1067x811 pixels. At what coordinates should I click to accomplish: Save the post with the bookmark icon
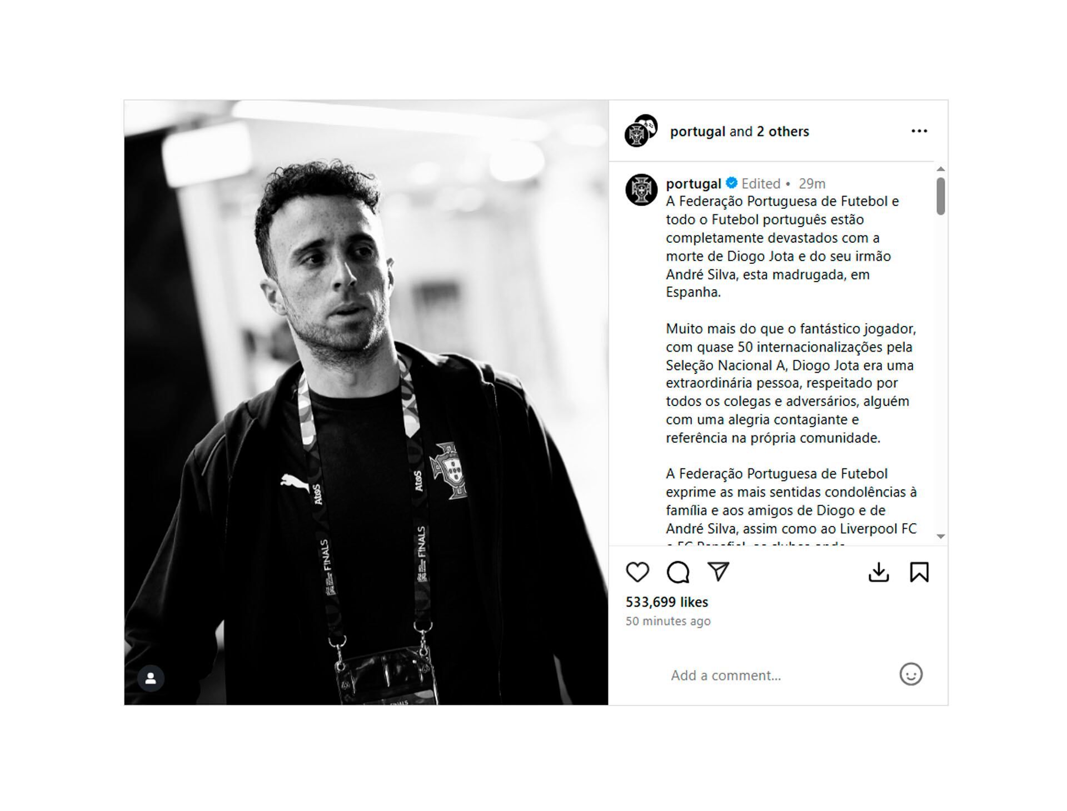(x=919, y=572)
